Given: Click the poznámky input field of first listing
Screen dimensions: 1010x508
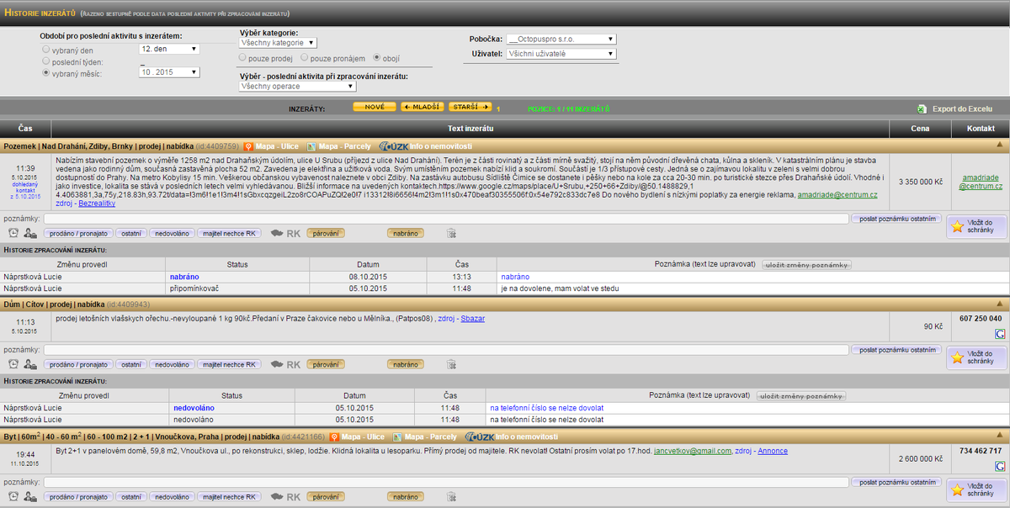Looking at the screenshot, I should pyautogui.click(x=445, y=219).
